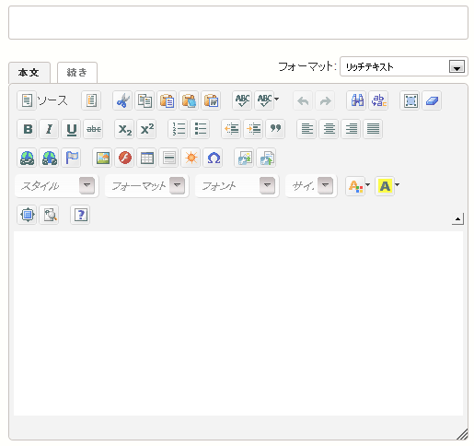Open the orange sunburst icon
Viewport: 474px width, 446px height.
pos(191,158)
